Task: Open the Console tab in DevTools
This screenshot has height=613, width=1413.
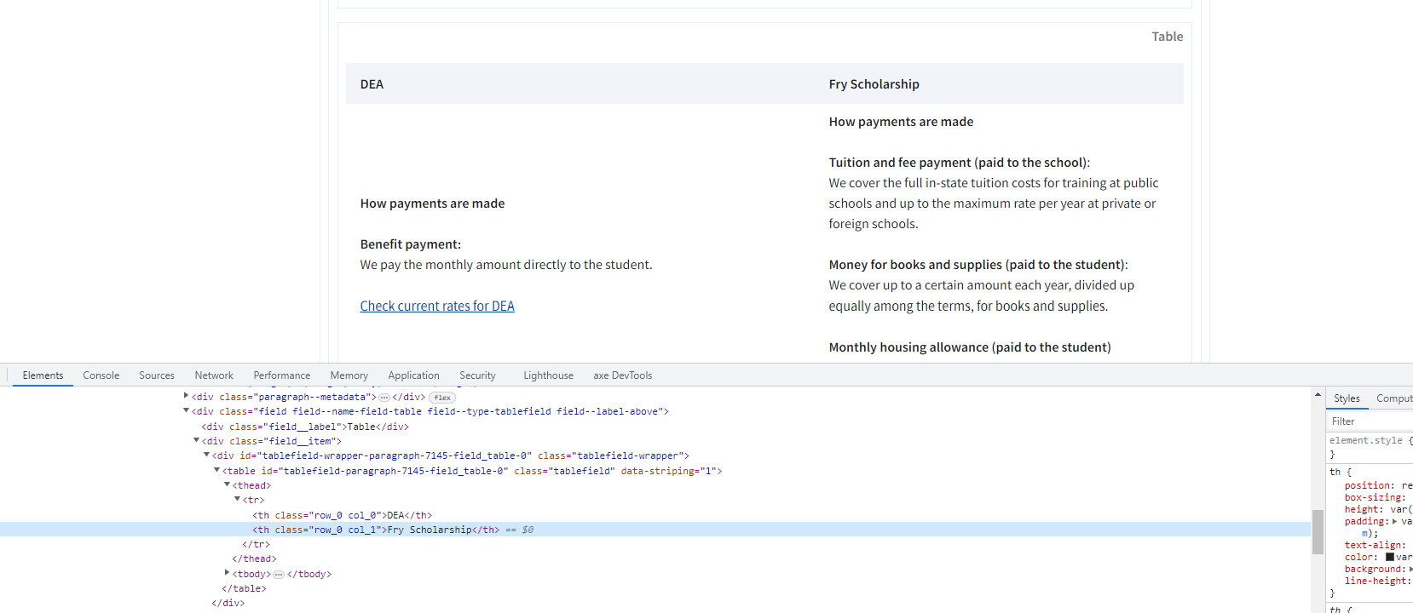Action: point(101,375)
